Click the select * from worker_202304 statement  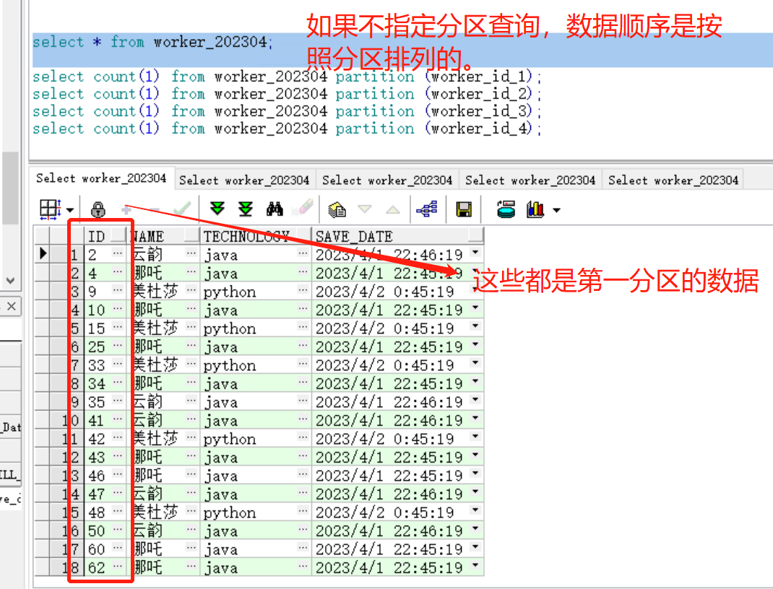coord(153,42)
